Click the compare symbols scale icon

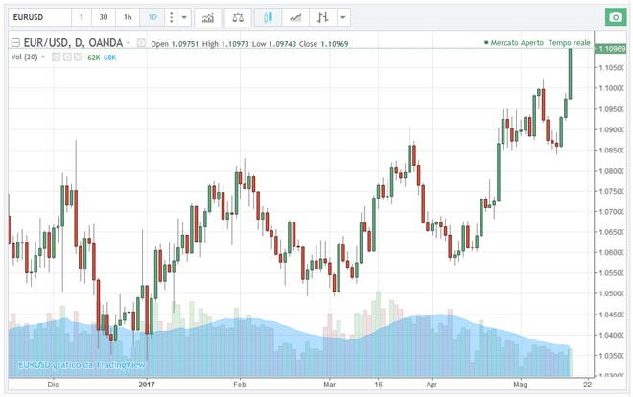pyautogui.click(x=239, y=17)
